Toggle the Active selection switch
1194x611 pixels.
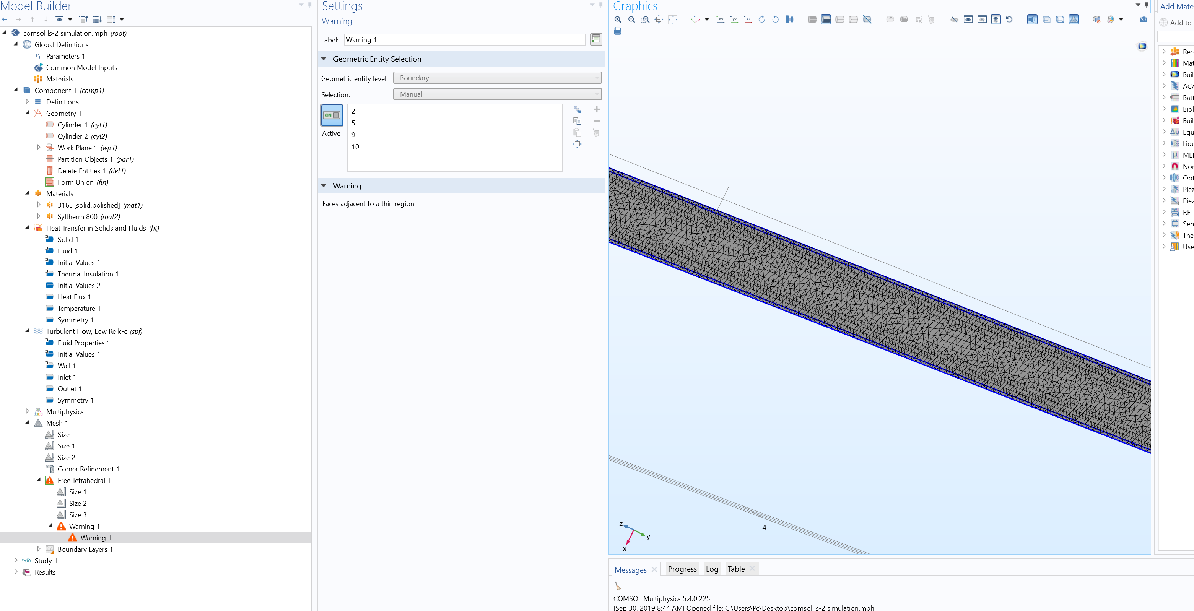332,115
